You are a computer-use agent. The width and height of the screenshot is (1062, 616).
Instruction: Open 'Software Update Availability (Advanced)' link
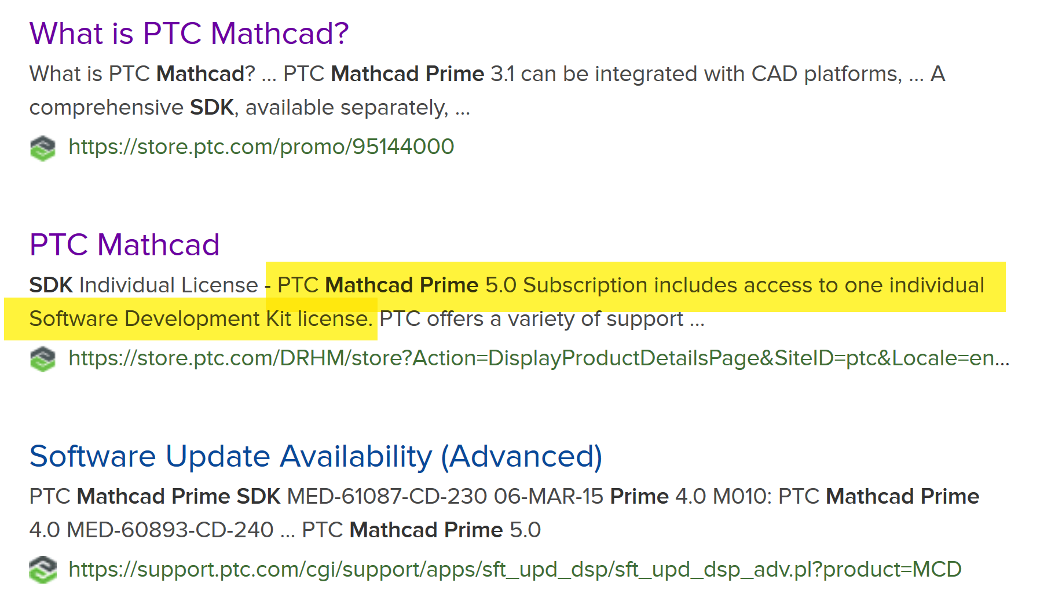coord(316,456)
